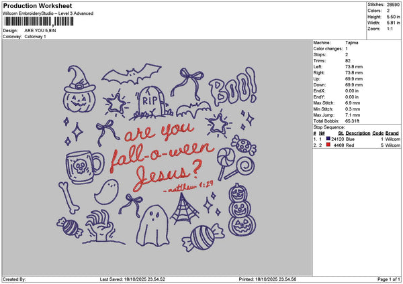
Task: Click the design name 'ARE YOU 5,8IN'
Action: (x=40, y=31)
